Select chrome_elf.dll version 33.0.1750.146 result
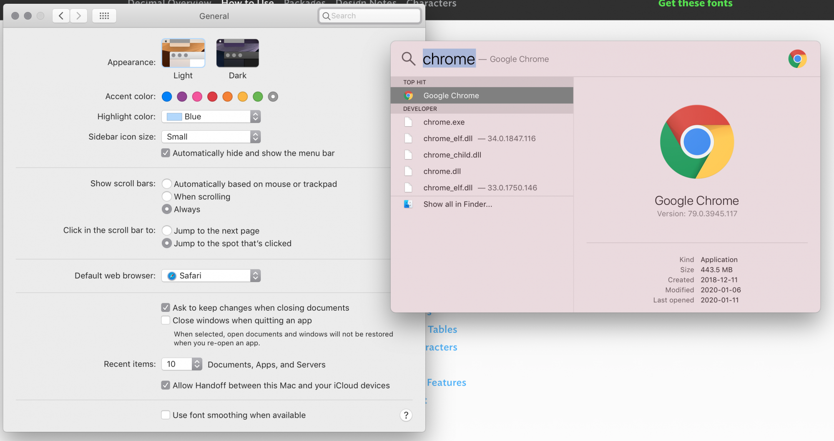 click(x=482, y=188)
